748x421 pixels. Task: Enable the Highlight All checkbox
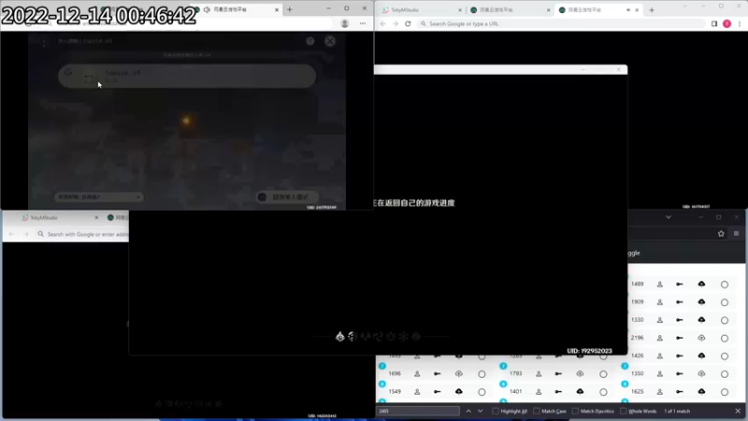tap(496, 411)
